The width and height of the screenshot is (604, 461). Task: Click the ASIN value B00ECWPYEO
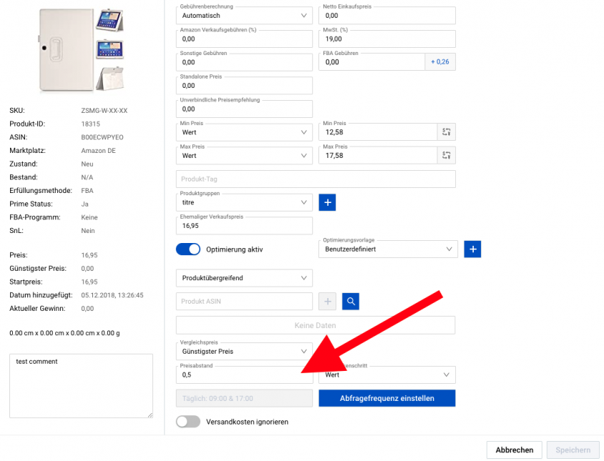pyautogui.click(x=102, y=137)
